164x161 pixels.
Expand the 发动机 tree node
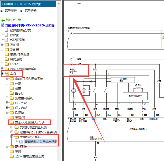point(2,44)
